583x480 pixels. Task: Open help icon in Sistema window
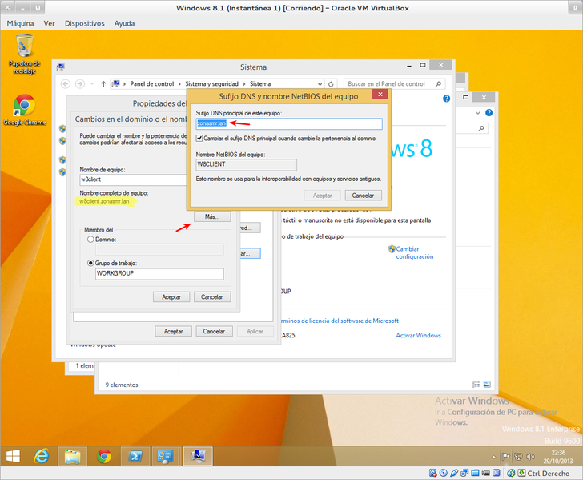[x=447, y=99]
